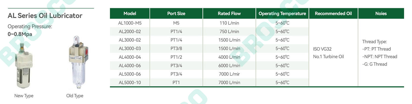
Task: Click the AL1000-M5 model cell
Action: click(x=130, y=23)
